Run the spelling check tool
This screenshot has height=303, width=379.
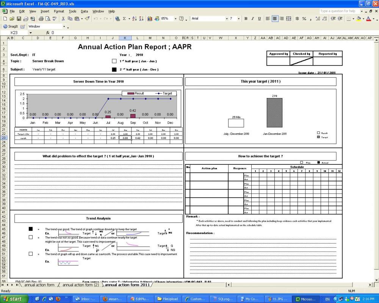tap(55, 19)
